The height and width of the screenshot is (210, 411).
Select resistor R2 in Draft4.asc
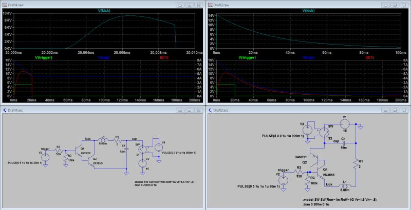[x=59, y=151]
